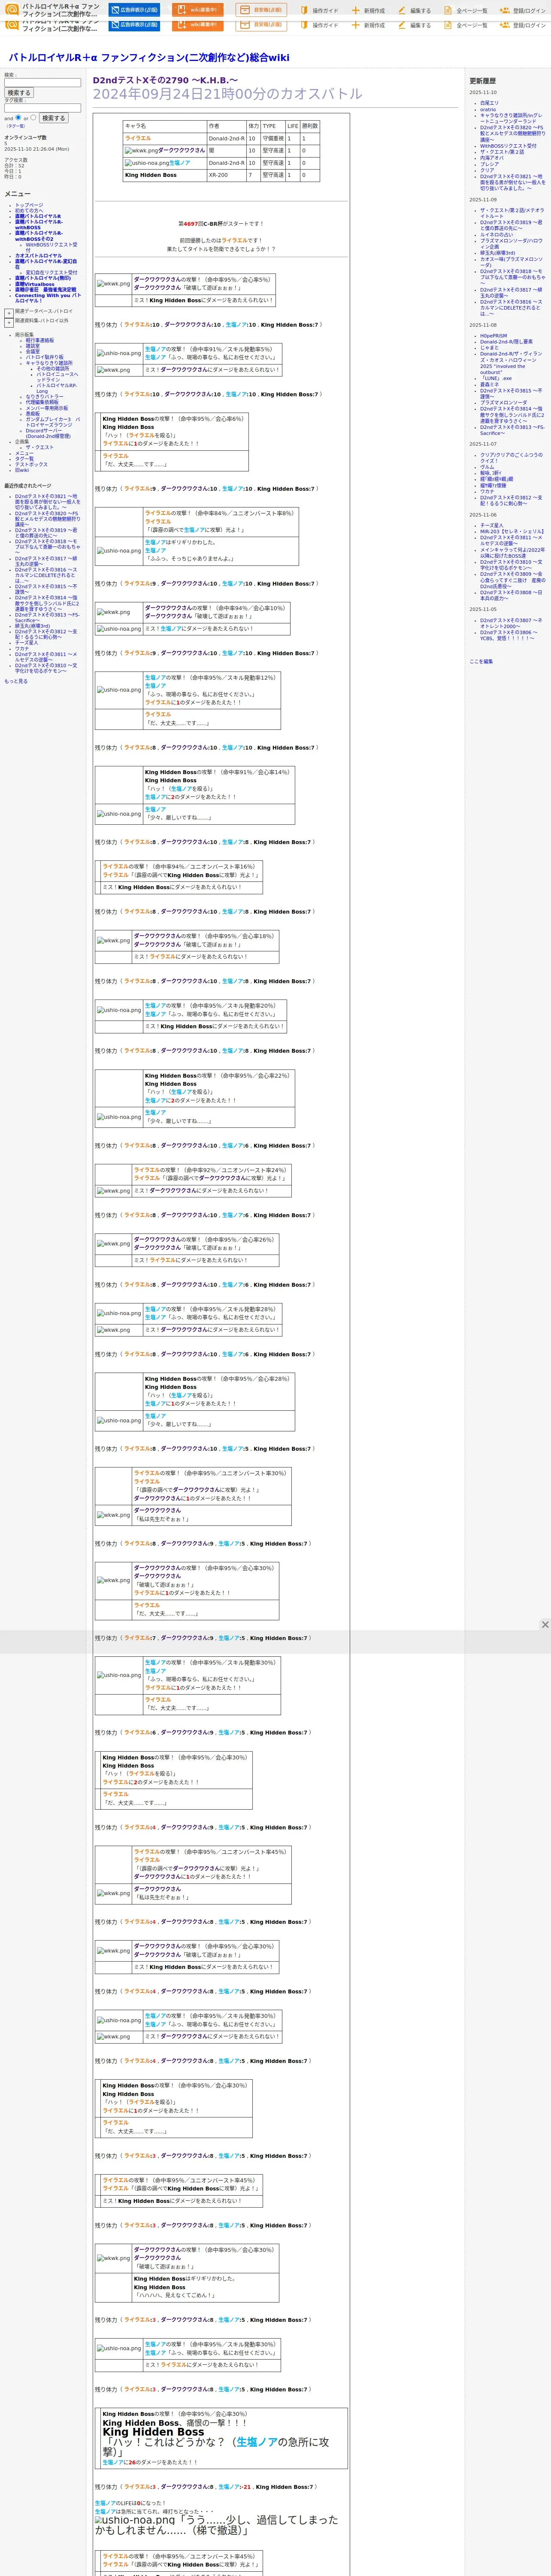Open 緋玉丸(崩壊3rd) in update history
This screenshot has width=551, height=2576.
click(498, 253)
